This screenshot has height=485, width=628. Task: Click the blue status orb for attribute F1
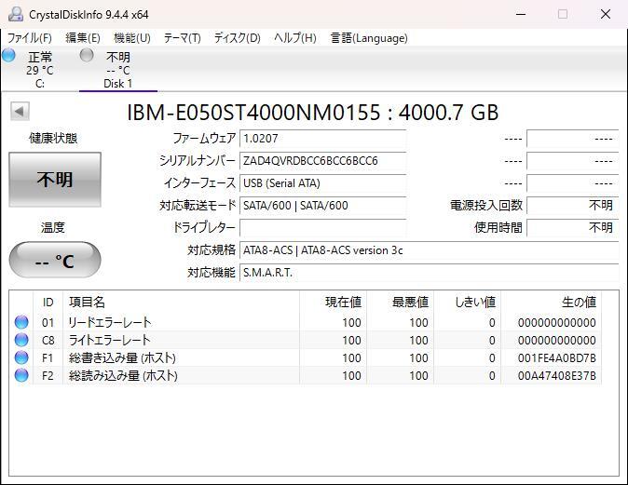[21, 357]
